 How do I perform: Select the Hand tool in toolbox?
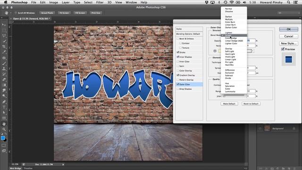coord(4,124)
